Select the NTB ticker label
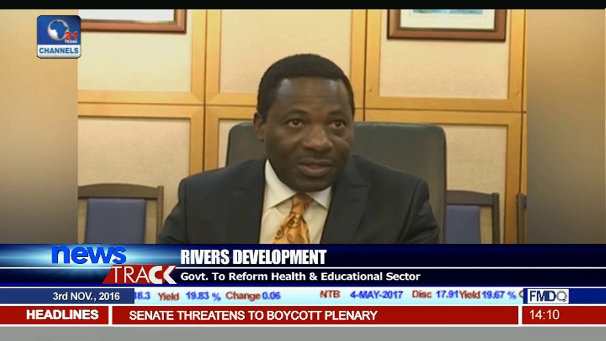Screen dimensions: 606x341 click(330, 295)
